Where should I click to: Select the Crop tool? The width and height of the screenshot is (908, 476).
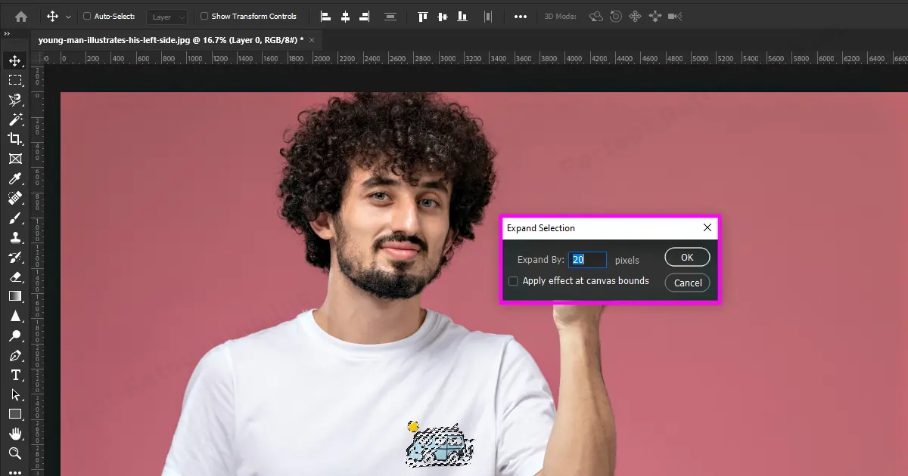click(15, 139)
